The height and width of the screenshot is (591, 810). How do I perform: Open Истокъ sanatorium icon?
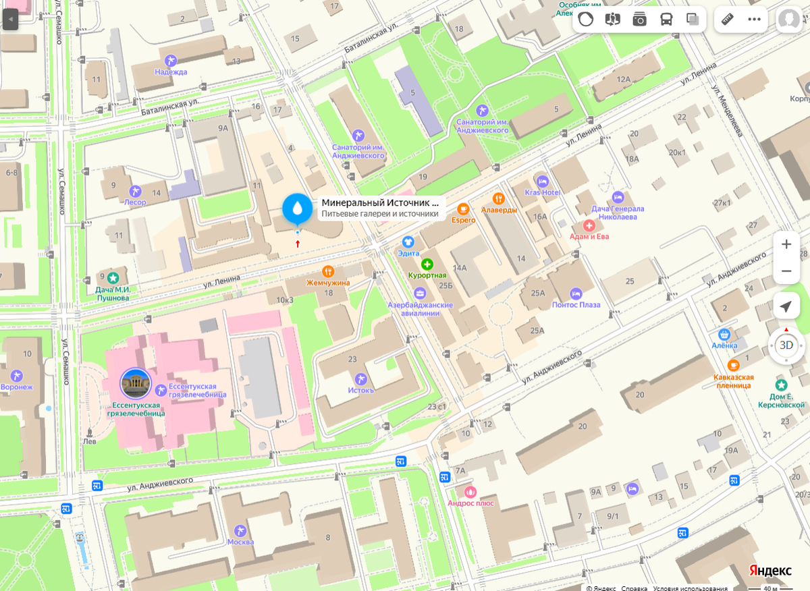click(x=360, y=378)
